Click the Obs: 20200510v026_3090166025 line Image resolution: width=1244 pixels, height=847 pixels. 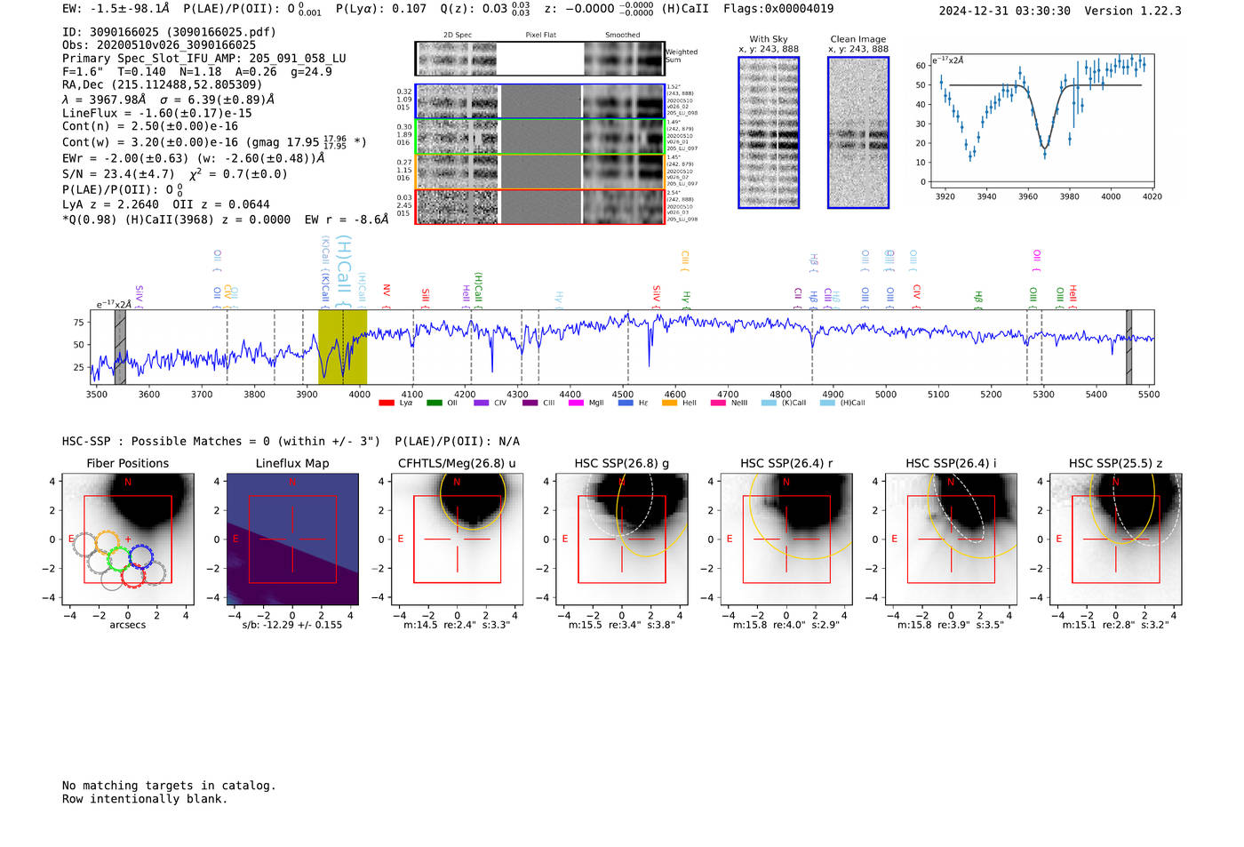point(159,45)
